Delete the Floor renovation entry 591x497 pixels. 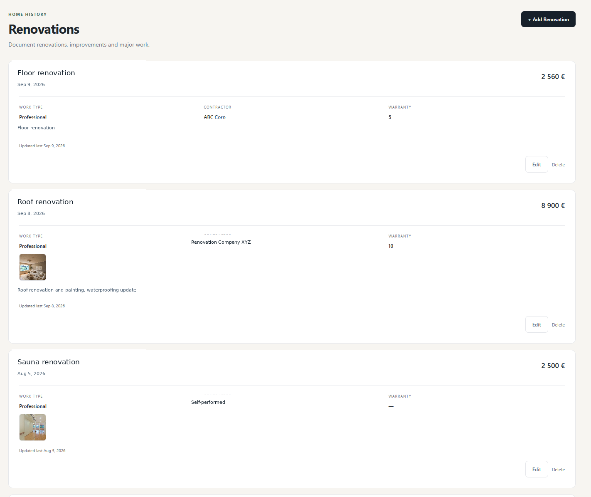[558, 165]
